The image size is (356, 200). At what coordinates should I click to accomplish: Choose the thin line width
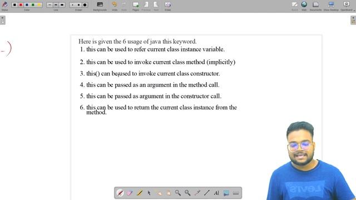pyautogui.click(x=50, y=5)
